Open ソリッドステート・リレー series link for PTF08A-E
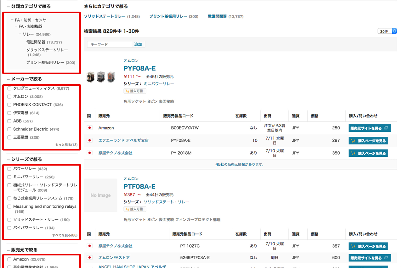The height and width of the screenshot is (268, 403). (x=167, y=202)
